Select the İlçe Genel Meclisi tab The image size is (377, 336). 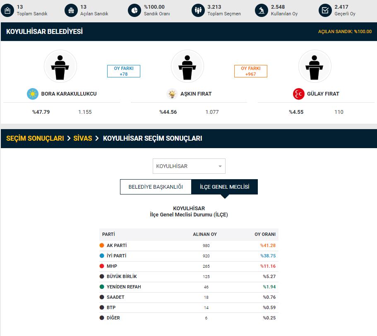224,187
